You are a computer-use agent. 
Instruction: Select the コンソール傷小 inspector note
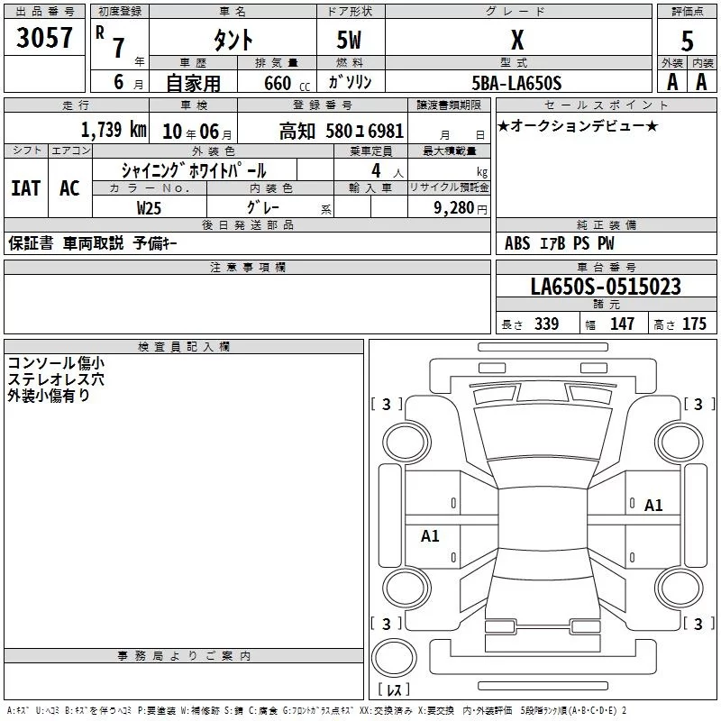[x=55, y=363]
